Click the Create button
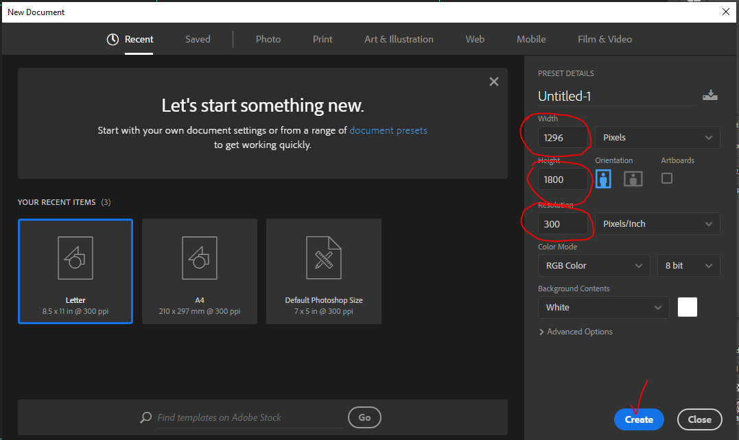This screenshot has width=739, height=440. click(639, 419)
